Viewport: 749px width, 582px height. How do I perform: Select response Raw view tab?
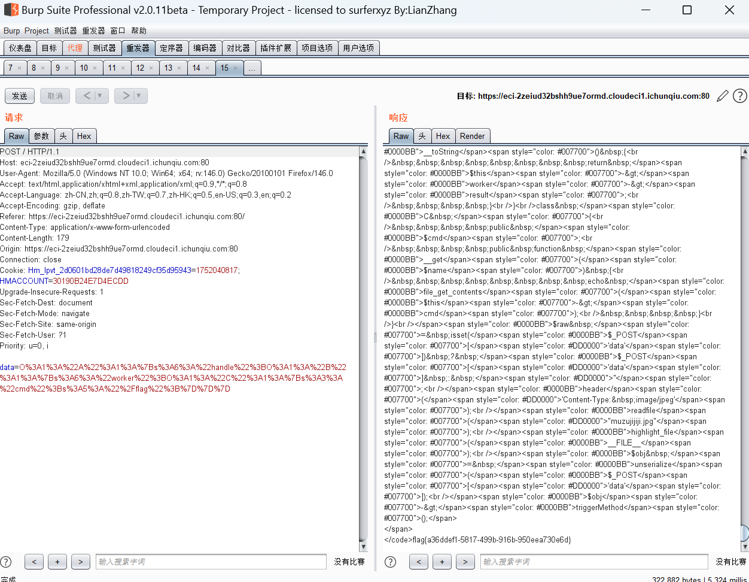pyautogui.click(x=401, y=136)
